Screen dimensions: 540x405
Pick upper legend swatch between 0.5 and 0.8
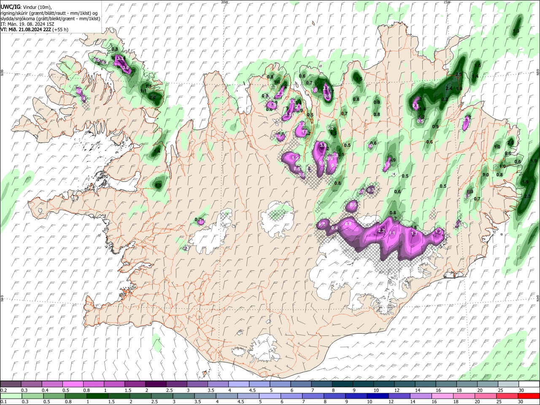pos(73,384)
